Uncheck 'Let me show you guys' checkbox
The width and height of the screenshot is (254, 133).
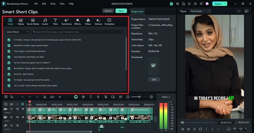9,63
